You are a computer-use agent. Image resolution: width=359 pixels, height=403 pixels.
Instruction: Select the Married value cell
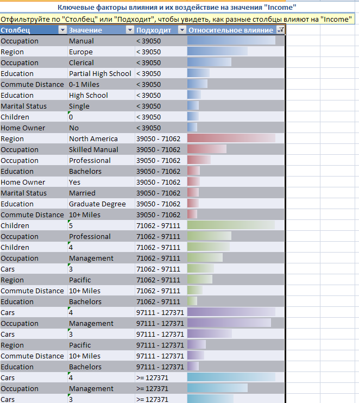101,193
